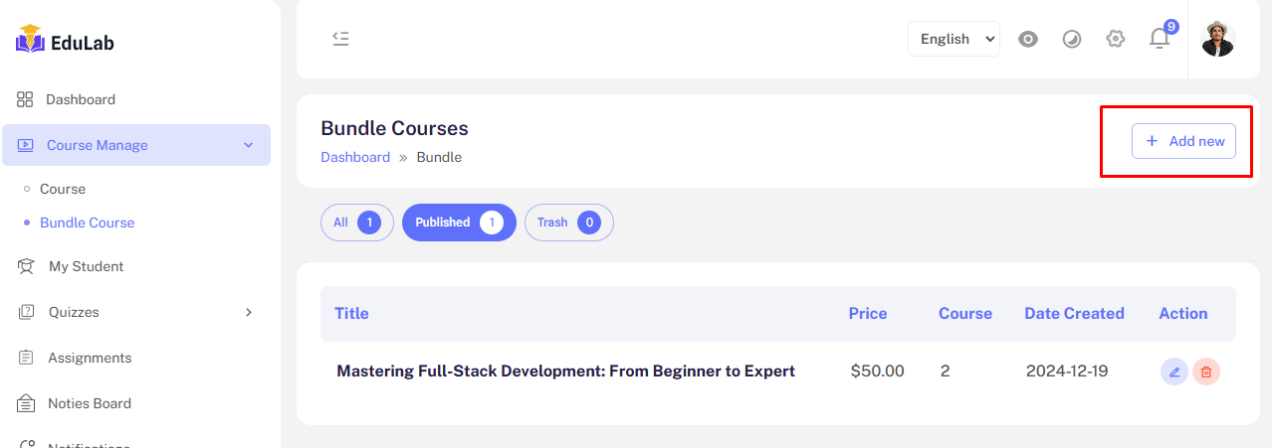The height and width of the screenshot is (448, 1272).
Task: Select the Published filter tab
Action: pos(459,223)
